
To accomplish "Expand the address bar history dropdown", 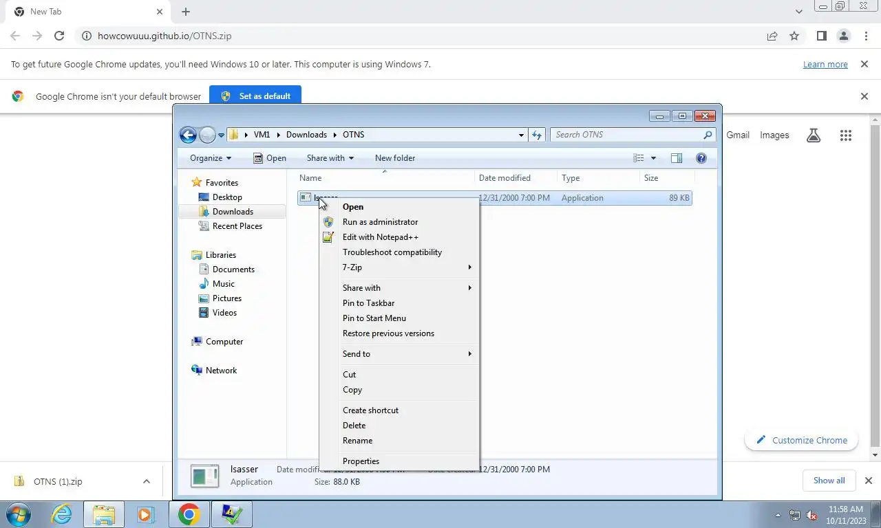I will (521, 135).
